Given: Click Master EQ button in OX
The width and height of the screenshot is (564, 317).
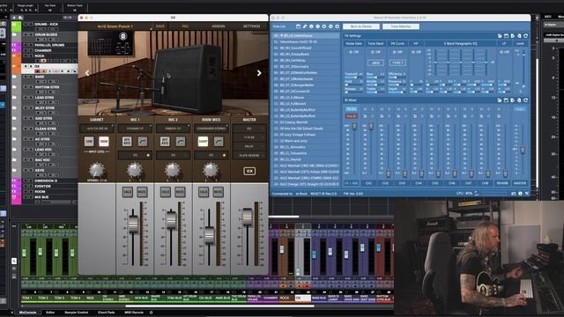Looking at the screenshot, I should click(249, 129).
